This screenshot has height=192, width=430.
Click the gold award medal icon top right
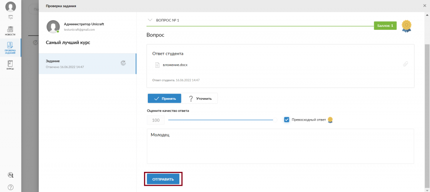click(x=406, y=26)
